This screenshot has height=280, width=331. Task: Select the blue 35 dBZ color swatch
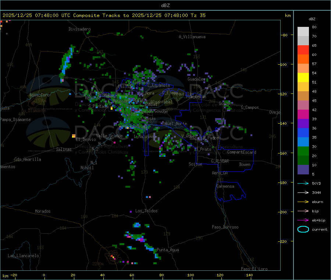(x=303, y=132)
